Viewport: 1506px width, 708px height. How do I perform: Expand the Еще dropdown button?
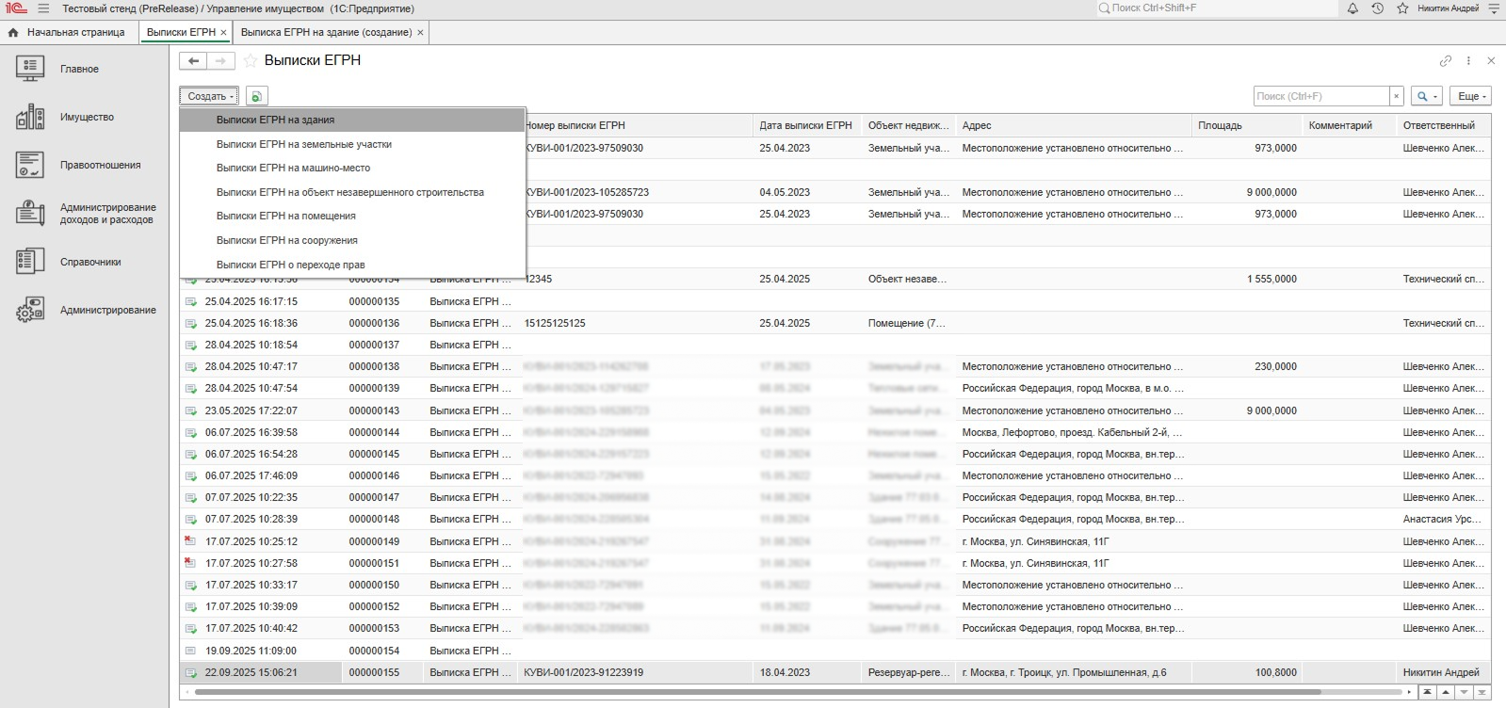[x=1471, y=96]
